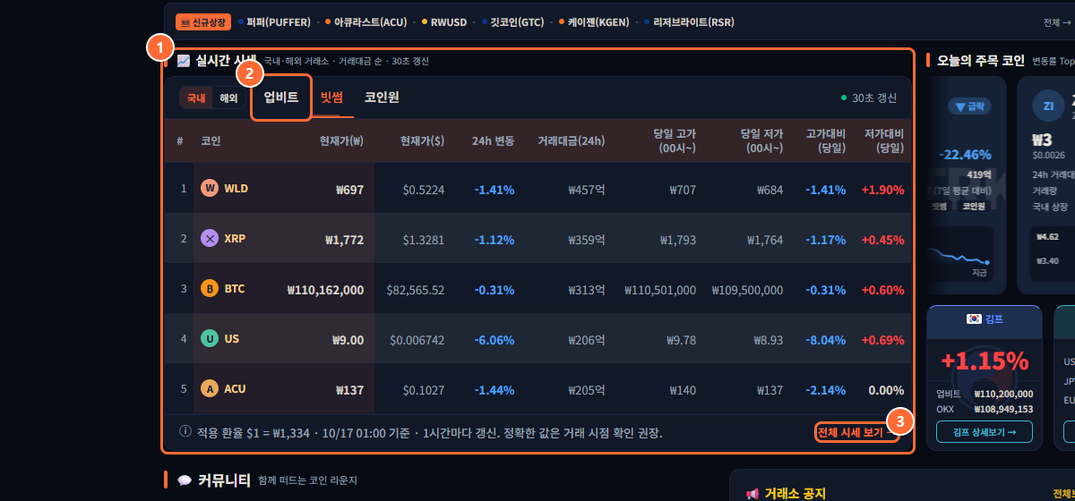Click the ₩110,501,000 daily high
The height and width of the screenshot is (501, 1075).
click(660, 290)
